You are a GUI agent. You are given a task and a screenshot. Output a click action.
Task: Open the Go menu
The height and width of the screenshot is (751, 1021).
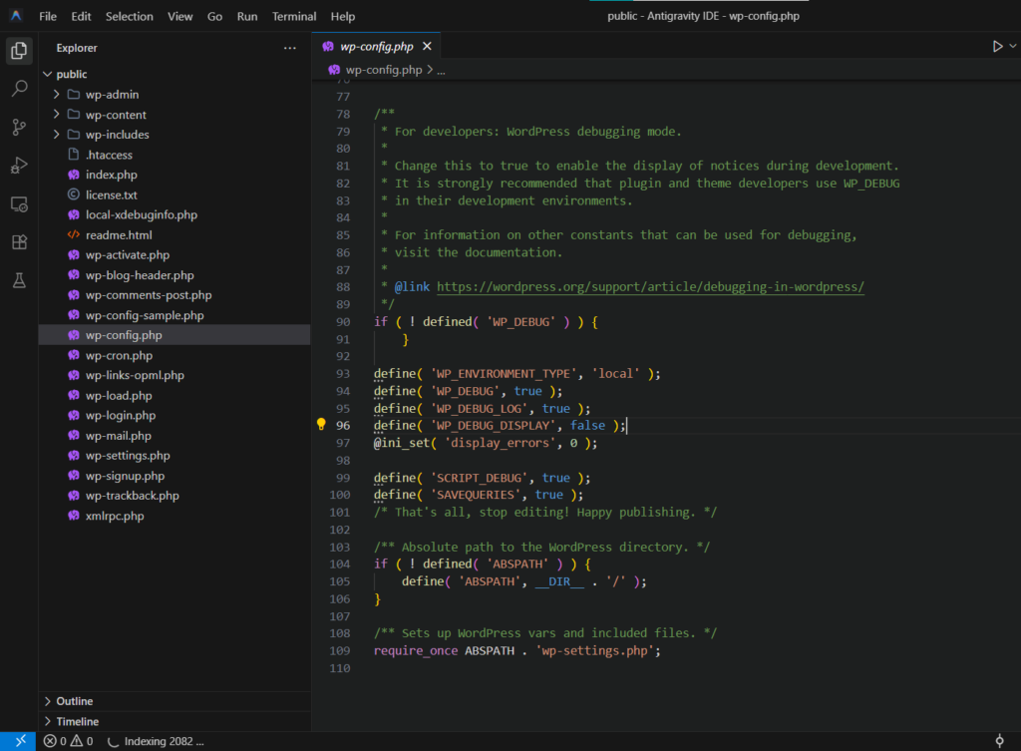[x=214, y=16]
